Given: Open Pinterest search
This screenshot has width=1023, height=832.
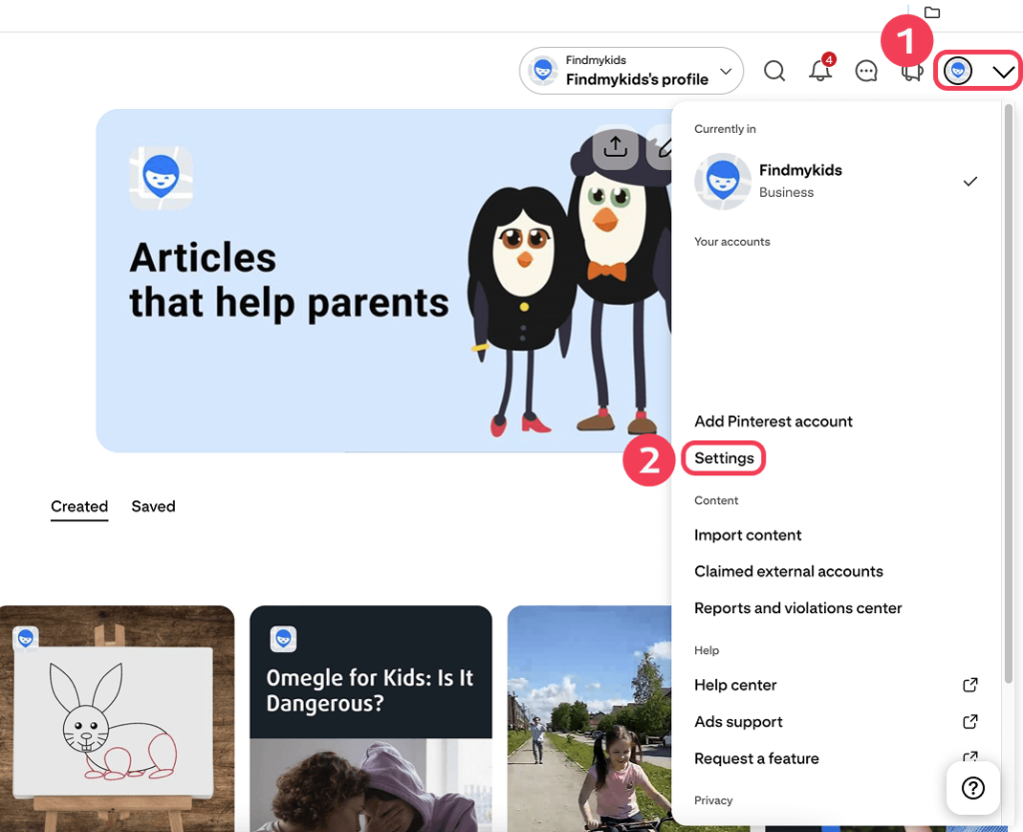Looking at the screenshot, I should 774,71.
